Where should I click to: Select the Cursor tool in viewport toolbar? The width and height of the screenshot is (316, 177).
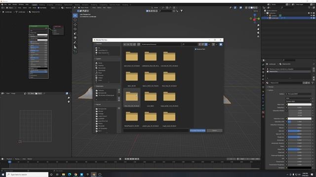click(75, 20)
